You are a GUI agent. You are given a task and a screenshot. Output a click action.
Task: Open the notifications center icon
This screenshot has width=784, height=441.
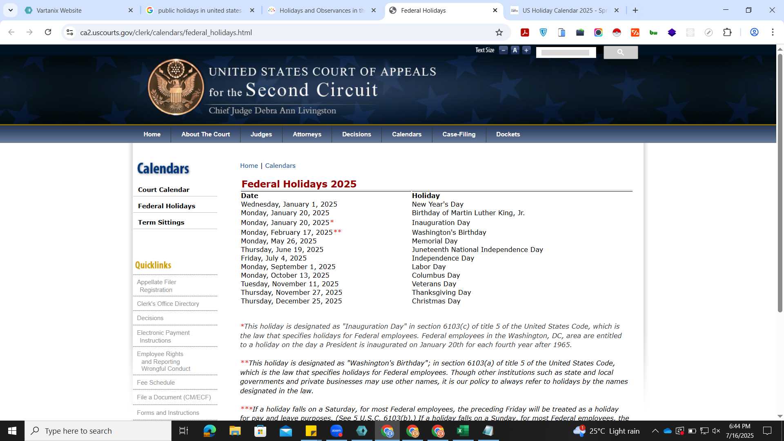767,431
